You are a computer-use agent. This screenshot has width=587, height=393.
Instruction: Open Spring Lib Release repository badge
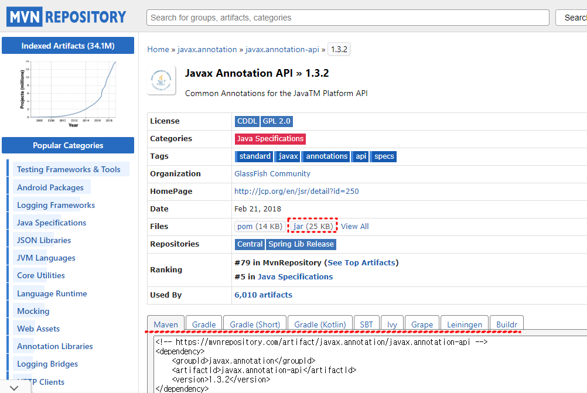point(301,244)
